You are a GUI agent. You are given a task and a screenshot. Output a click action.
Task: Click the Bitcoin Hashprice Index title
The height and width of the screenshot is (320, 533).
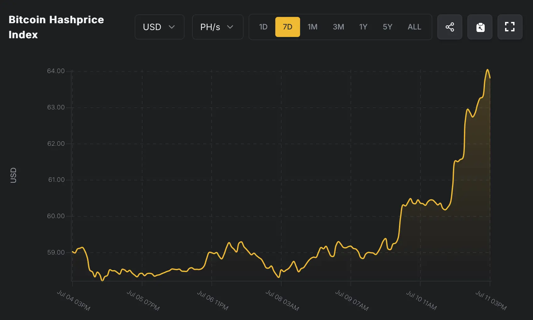coord(56,27)
